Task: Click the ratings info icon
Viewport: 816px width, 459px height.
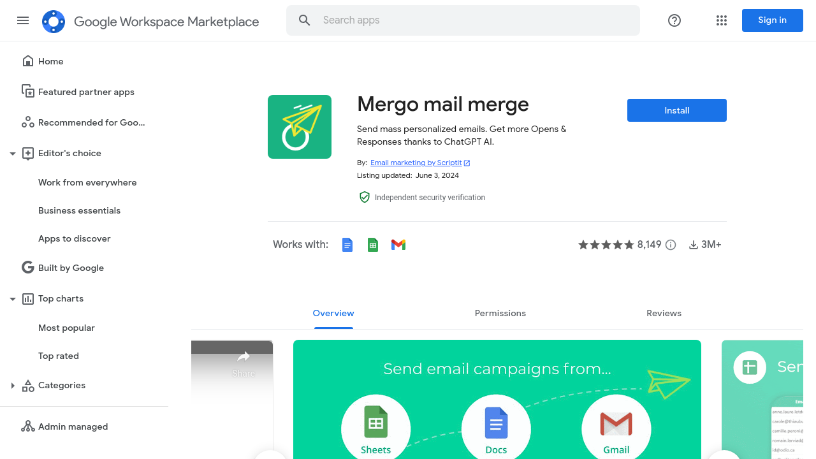Action: (671, 245)
